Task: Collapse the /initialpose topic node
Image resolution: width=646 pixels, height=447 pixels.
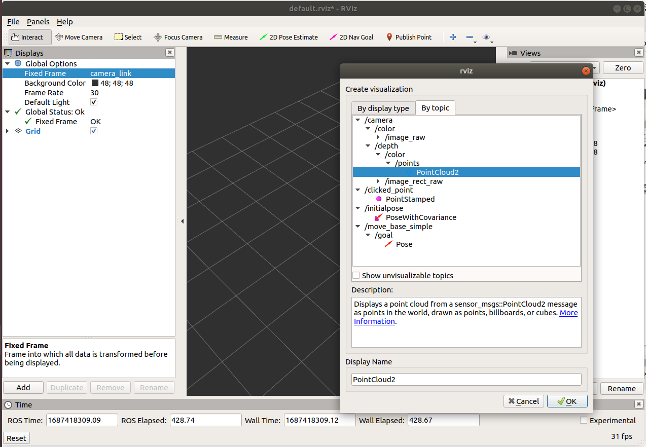Action: (x=358, y=208)
